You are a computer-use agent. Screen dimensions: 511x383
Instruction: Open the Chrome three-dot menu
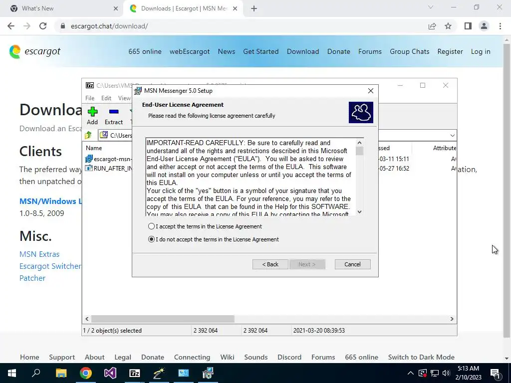tap(500, 26)
